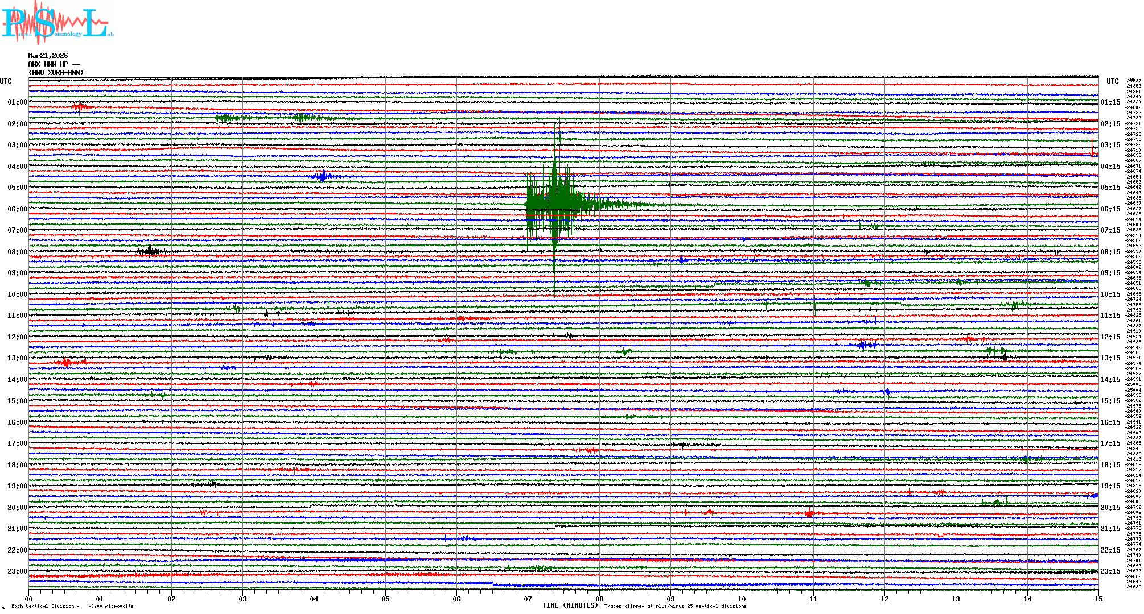Image resolution: width=1144 pixels, height=614 pixels.
Task: Click the PSL Seismology Lab logo
Action: pyautogui.click(x=57, y=23)
